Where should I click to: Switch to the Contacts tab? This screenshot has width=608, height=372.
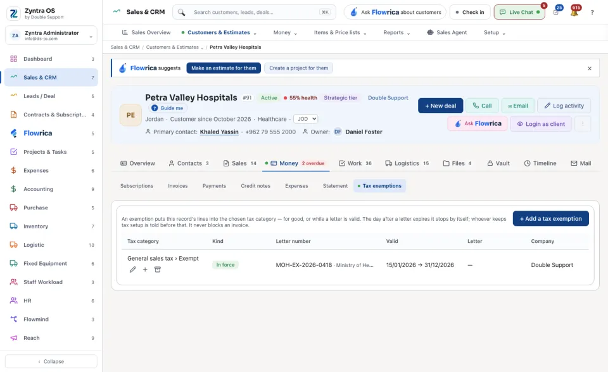[189, 163]
